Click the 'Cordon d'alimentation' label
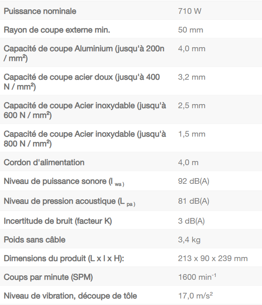 (x=44, y=163)
